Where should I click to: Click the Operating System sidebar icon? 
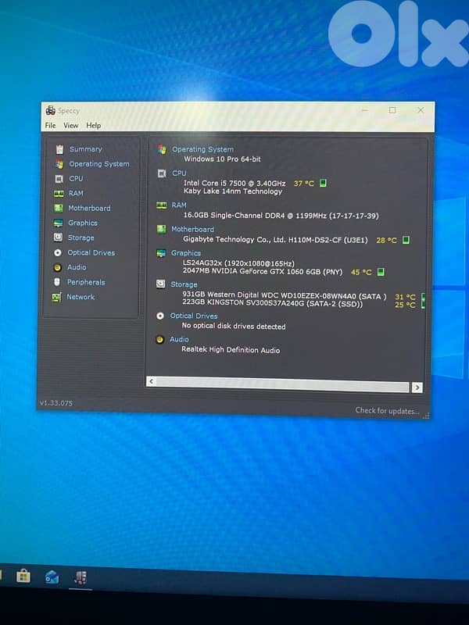tap(59, 164)
